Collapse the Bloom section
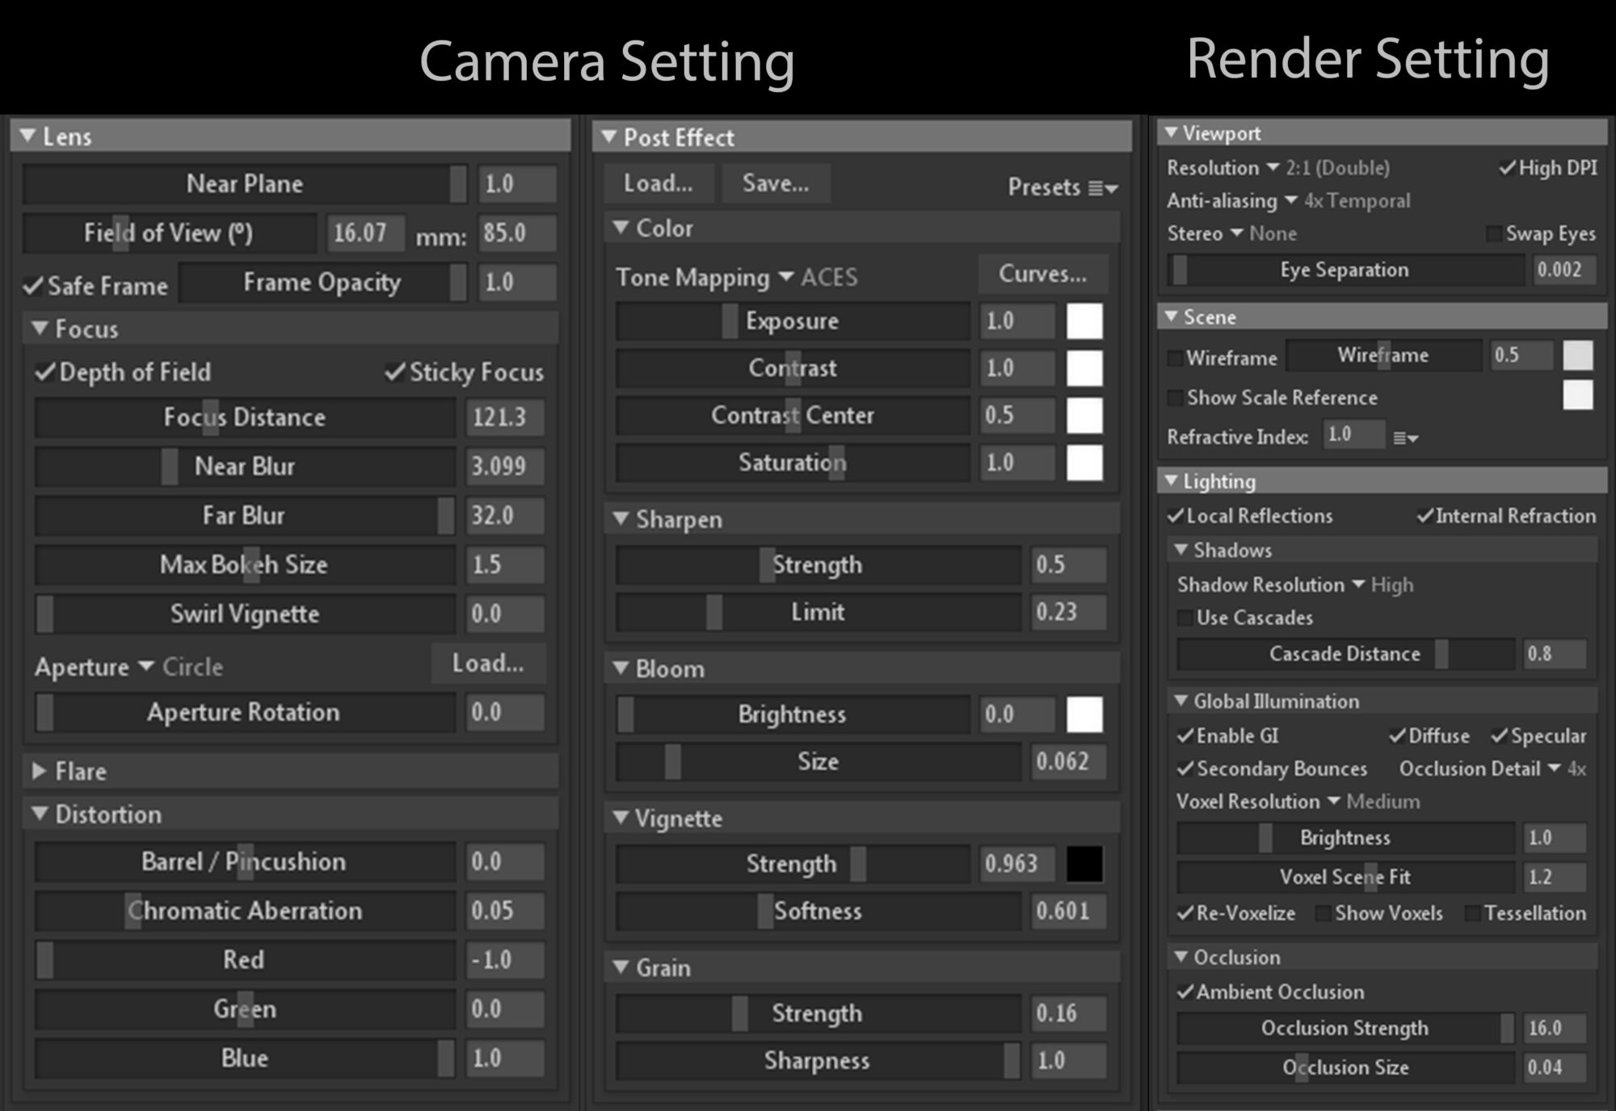The height and width of the screenshot is (1111, 1616). click(619, 669)
